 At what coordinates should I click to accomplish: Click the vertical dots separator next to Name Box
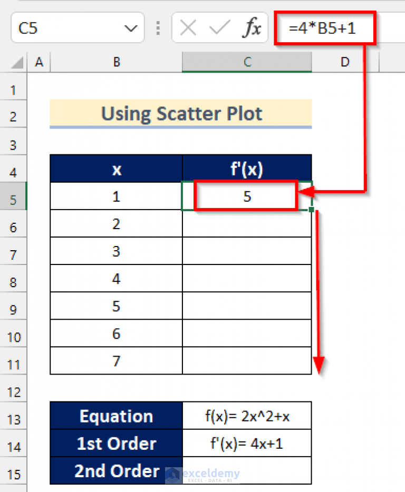[x=158, y=28]
